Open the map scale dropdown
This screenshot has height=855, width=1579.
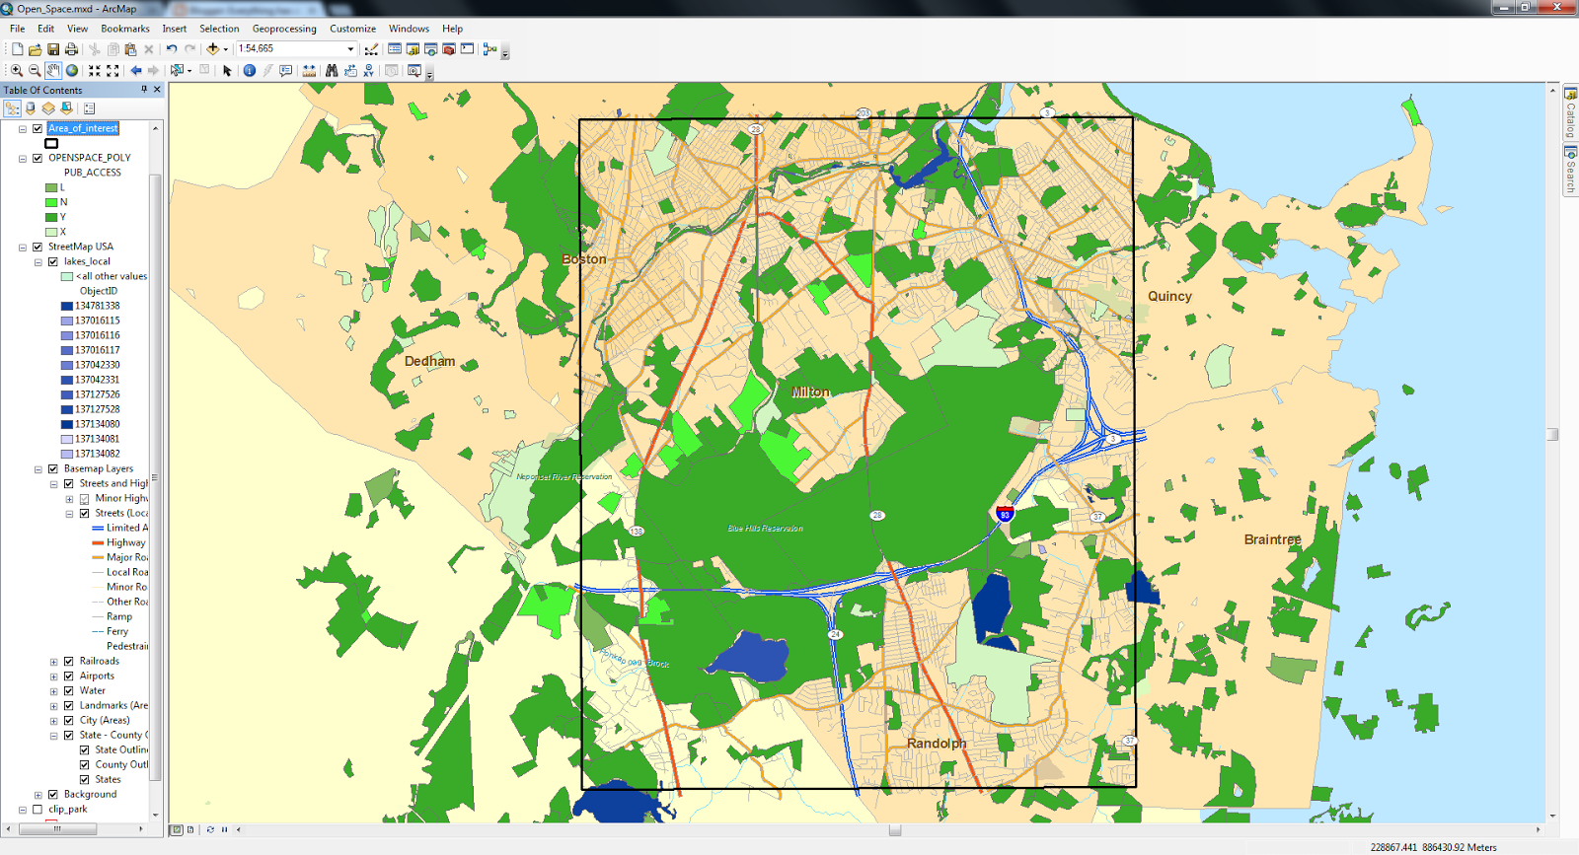pos(349,48)
